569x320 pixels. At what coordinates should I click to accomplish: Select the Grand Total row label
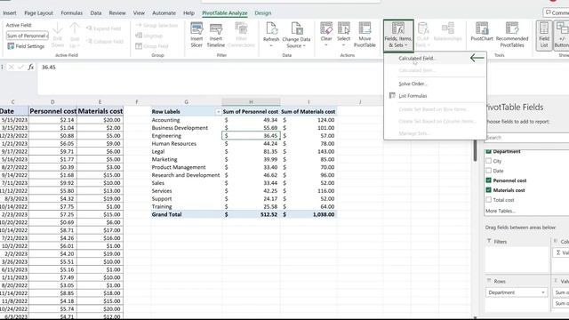[x=166, y=214]
